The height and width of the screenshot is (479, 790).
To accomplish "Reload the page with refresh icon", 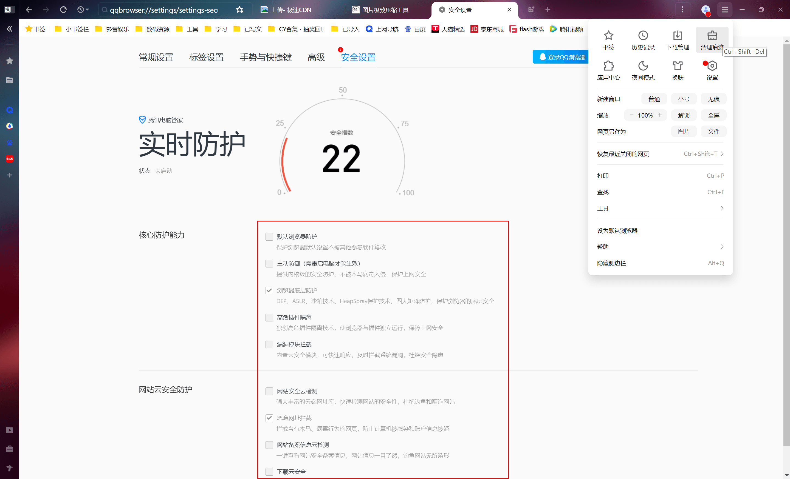I will coord(63,10).
